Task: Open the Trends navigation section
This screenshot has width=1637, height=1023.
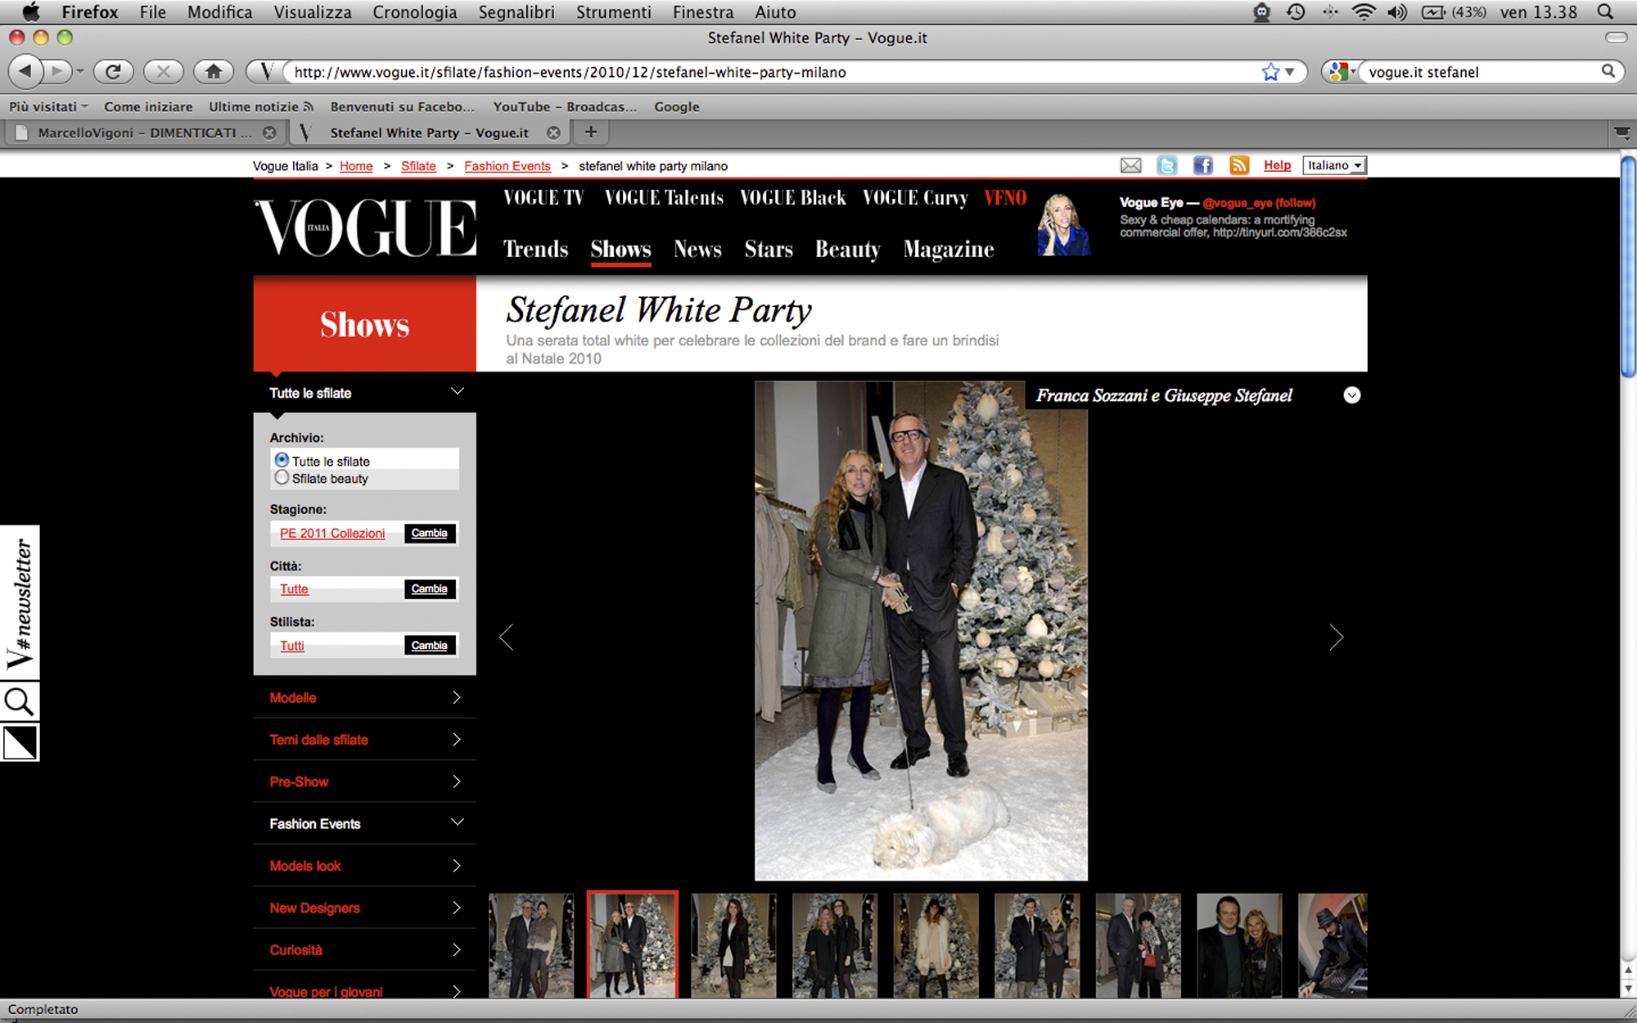Action: 535,249
